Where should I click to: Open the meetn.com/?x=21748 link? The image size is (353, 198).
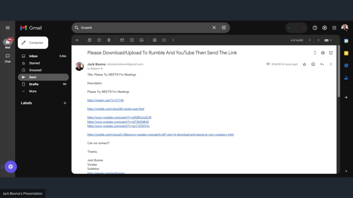click(105, 100)
